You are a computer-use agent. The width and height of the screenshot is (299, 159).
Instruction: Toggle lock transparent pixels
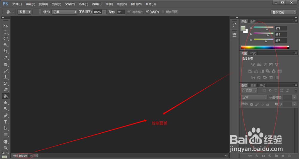coord(251,104)
